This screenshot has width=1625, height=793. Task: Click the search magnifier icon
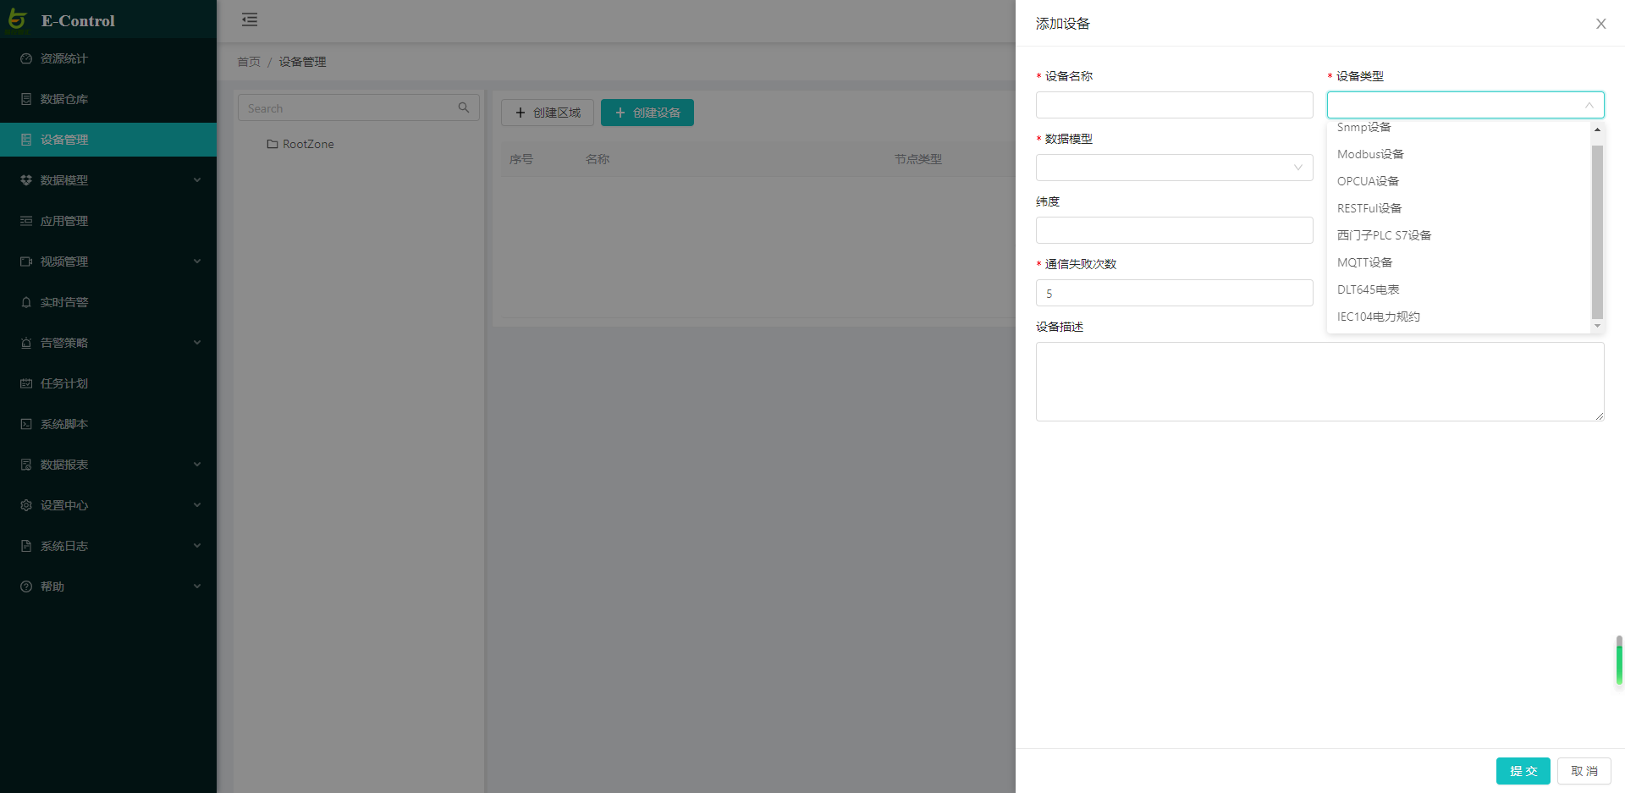point(464,107)
